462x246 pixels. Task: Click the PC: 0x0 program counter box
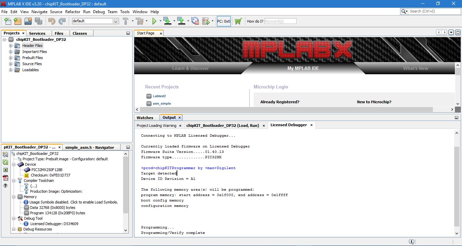(x=224, y=21)
